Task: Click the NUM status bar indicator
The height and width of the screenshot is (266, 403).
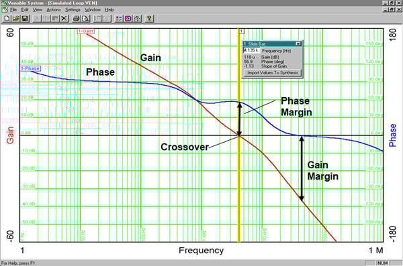Action: [x=382, y=263]
